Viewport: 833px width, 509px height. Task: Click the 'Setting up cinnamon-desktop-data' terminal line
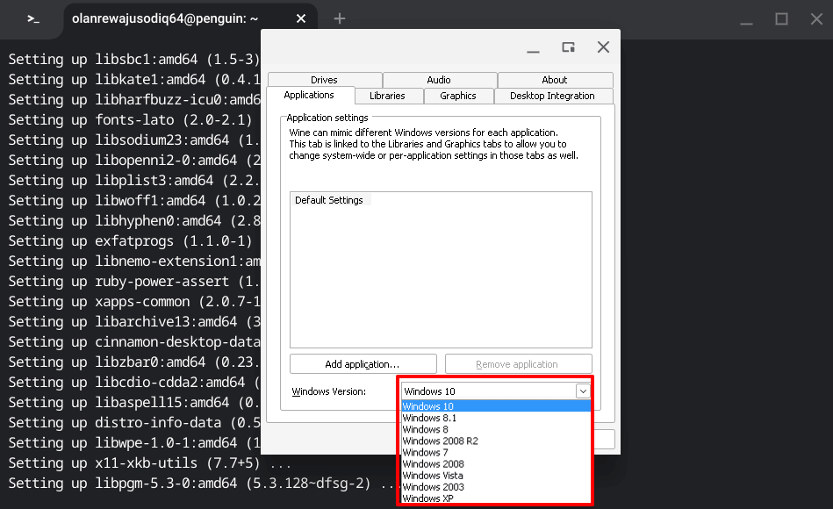click(x=134, y=342)
